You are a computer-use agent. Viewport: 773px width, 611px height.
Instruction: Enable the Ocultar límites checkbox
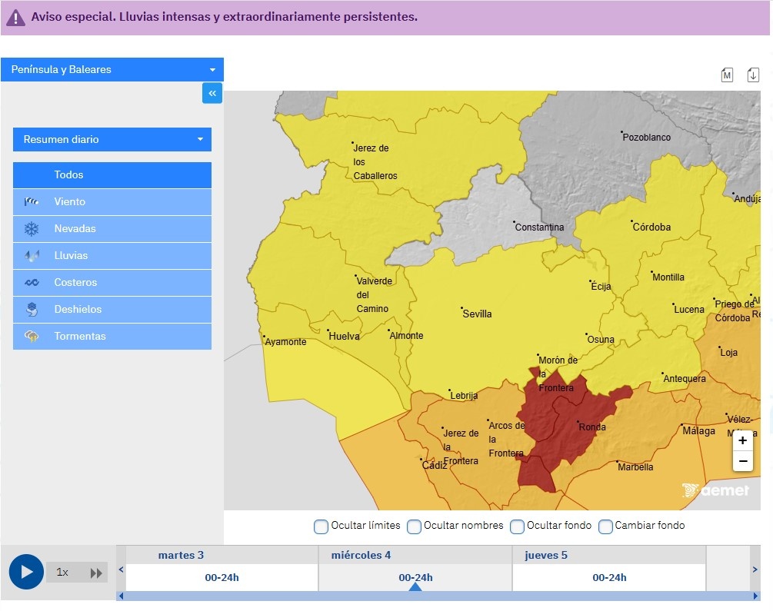click(322, 526)
